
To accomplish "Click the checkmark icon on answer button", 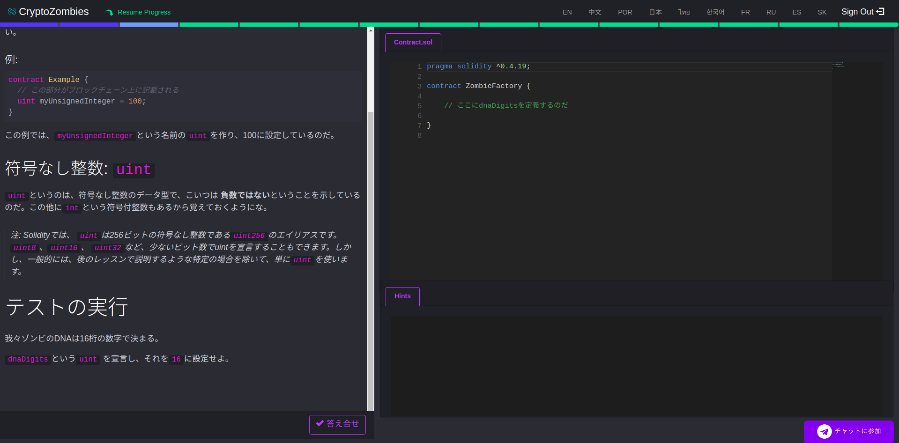I will tap(320, 423).
